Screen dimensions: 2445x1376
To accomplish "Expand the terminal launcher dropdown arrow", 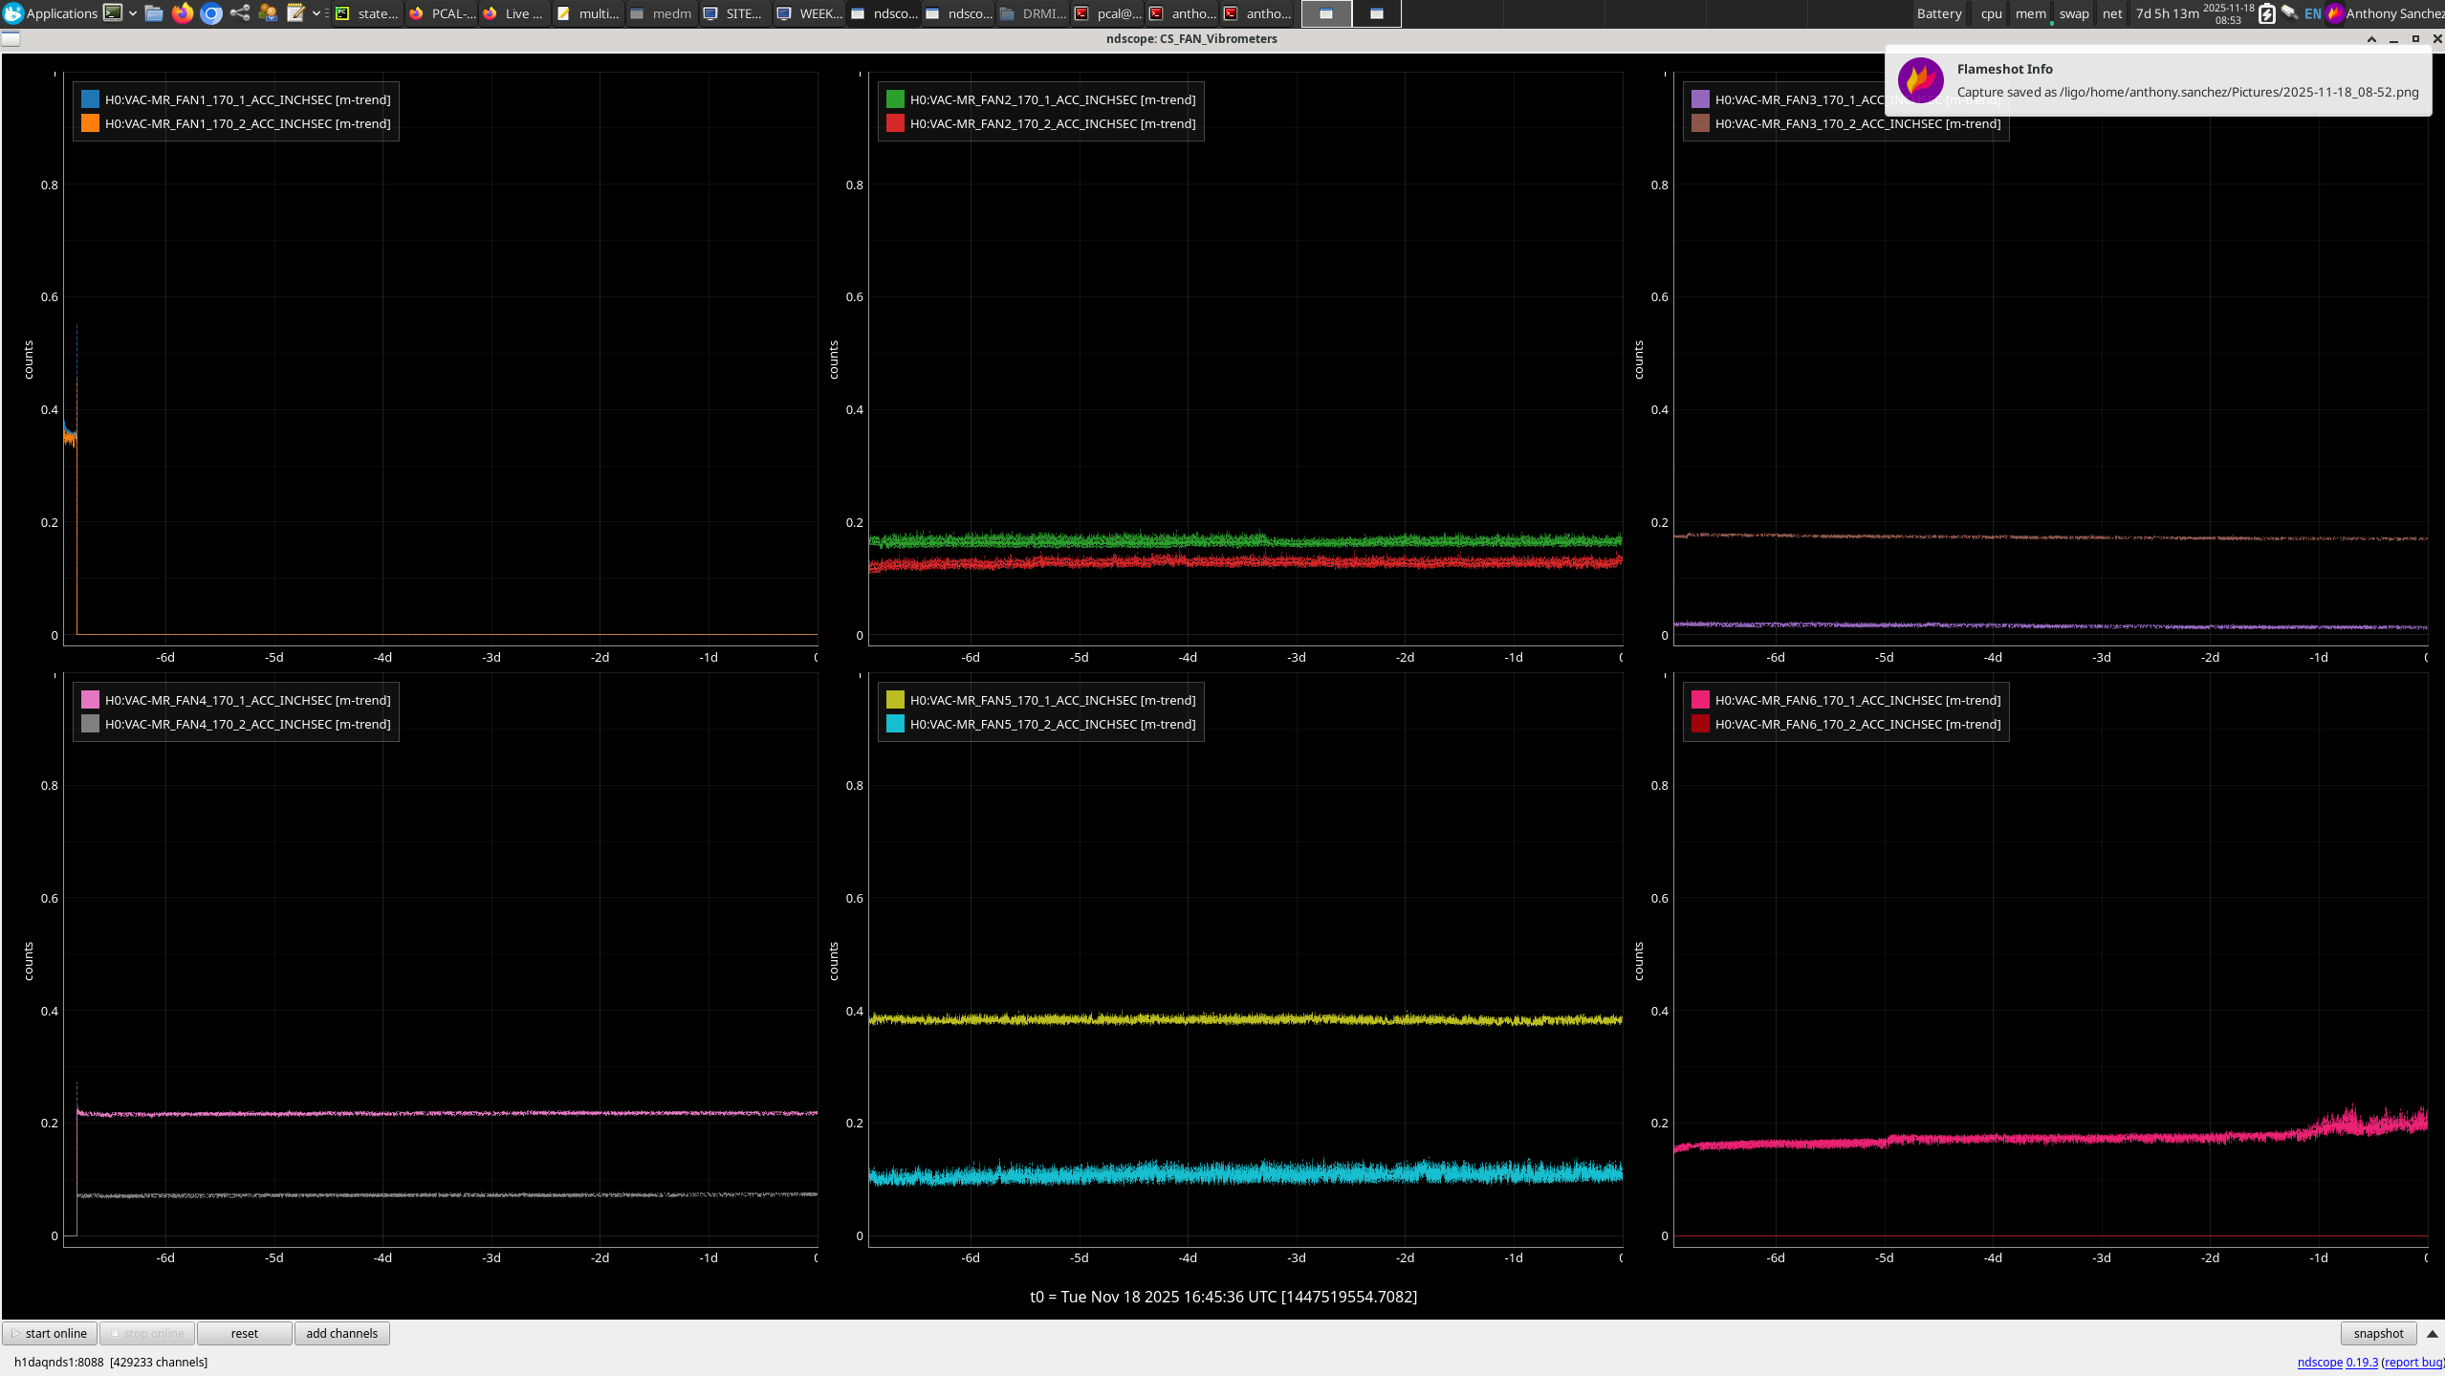I will coord(133,13).
